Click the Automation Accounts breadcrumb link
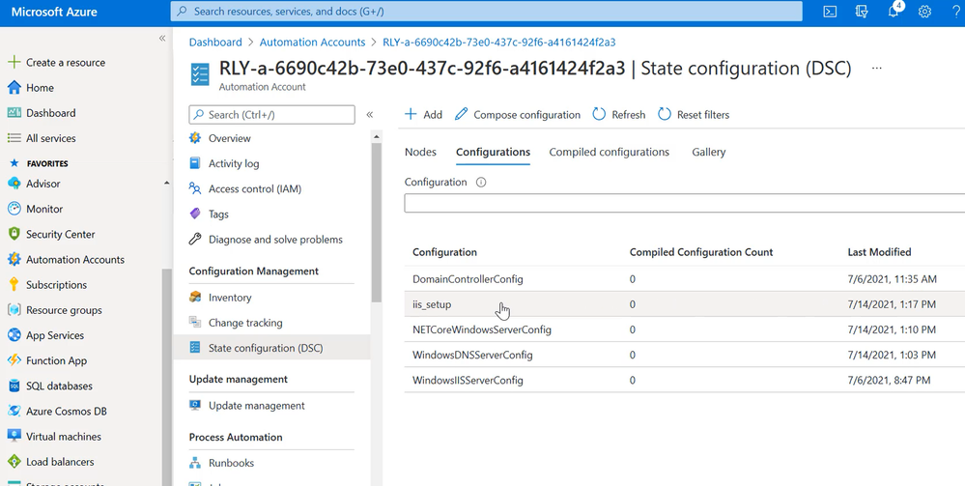Screen dimensions: 965x486 (313, 42)
